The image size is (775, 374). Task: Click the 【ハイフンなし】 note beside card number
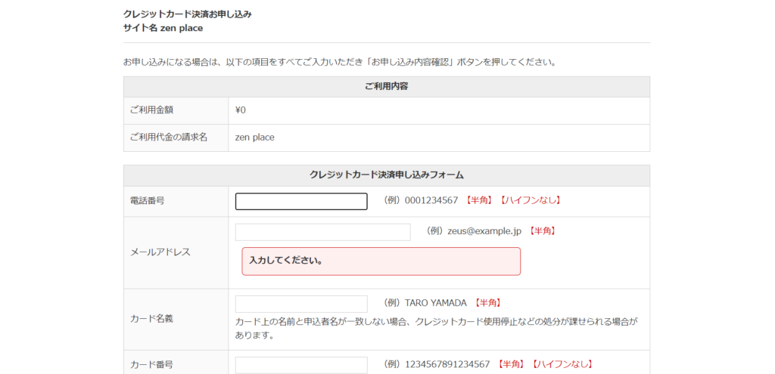(x=561, y=364)
